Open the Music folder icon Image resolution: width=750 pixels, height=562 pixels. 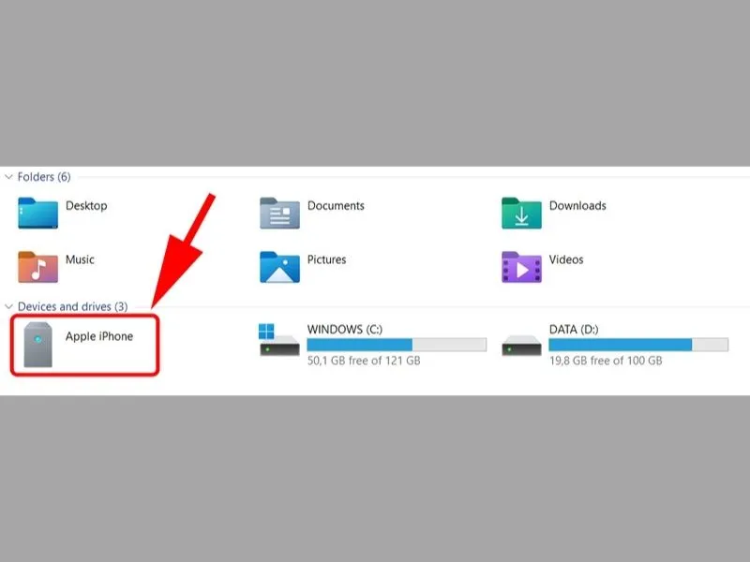[x=37, y=267]
